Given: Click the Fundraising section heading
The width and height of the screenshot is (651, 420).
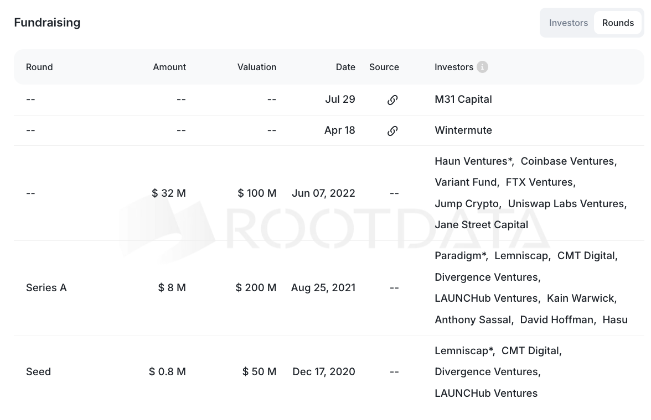Looking at the screenshot, I should coord(47,23).
